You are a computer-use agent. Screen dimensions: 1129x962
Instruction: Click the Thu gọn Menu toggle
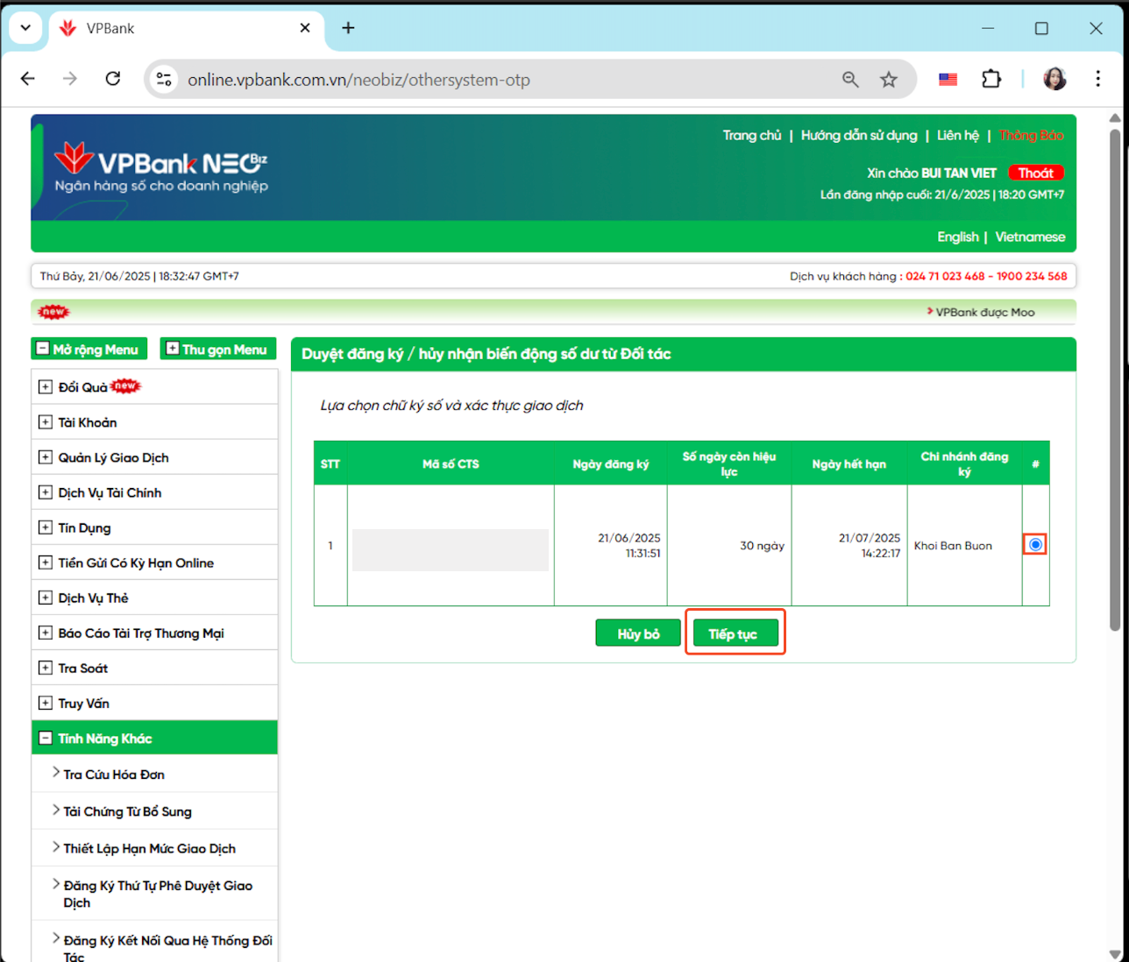click(x=217, y=350)
